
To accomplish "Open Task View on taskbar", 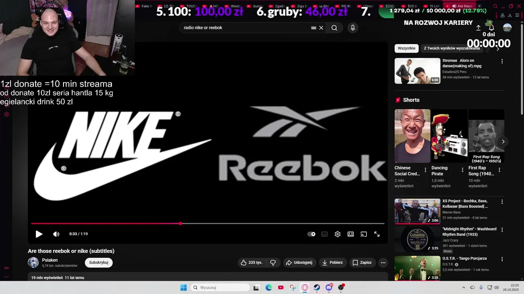I will point(256,287).
